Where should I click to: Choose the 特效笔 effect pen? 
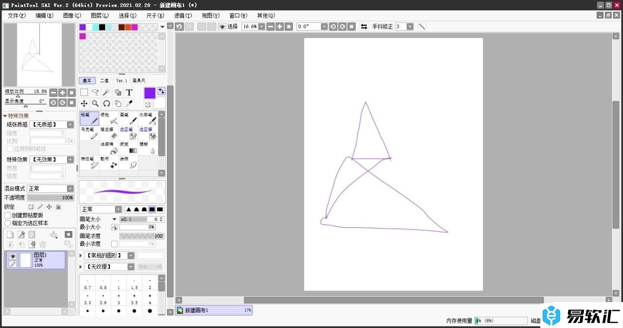[x=90, y=163]
